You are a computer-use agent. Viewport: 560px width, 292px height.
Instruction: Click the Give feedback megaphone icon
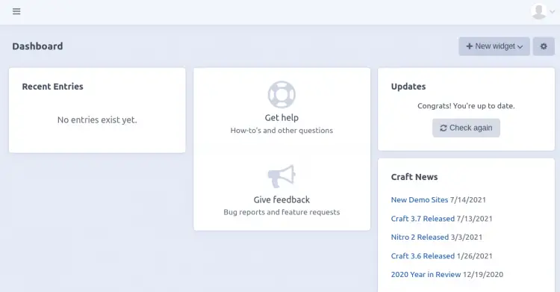[281, 176]
